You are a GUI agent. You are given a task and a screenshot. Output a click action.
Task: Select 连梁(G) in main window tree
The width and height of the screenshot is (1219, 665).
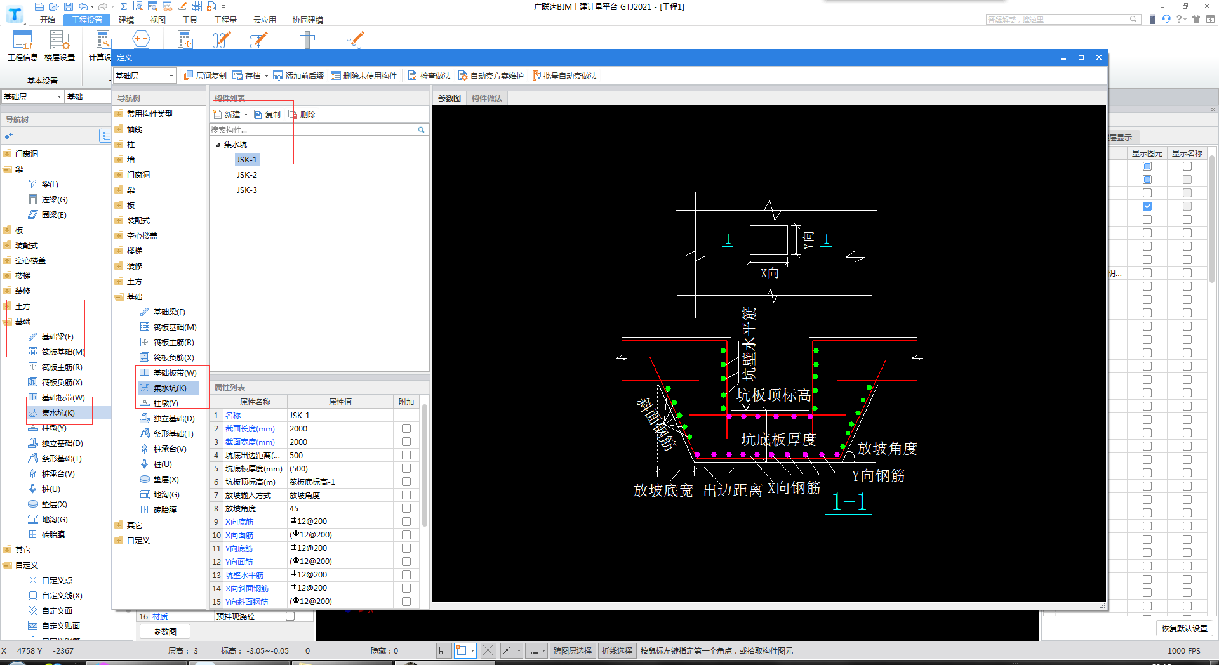point(48,199)
